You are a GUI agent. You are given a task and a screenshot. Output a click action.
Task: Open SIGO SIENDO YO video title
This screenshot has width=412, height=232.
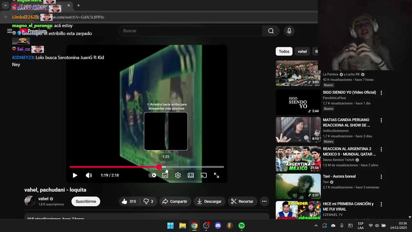tap(350, 92)
